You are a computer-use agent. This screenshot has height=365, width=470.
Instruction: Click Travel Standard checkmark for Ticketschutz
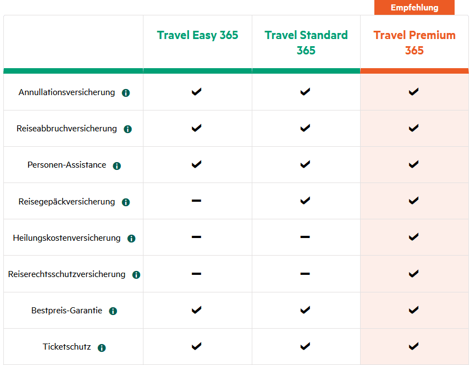click(305, 346)
